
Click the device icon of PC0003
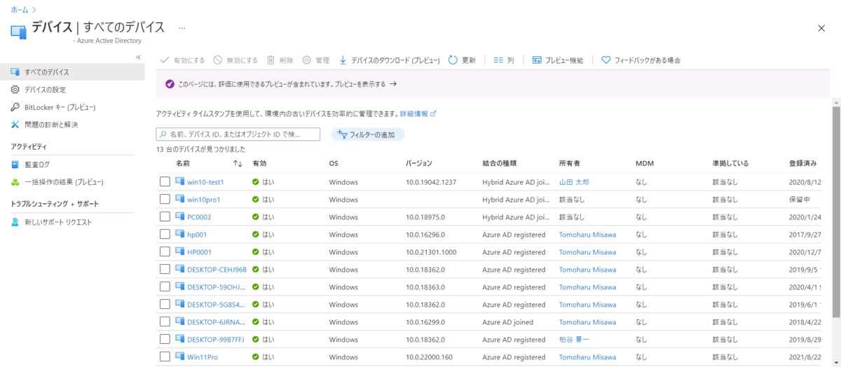[179, 216]
